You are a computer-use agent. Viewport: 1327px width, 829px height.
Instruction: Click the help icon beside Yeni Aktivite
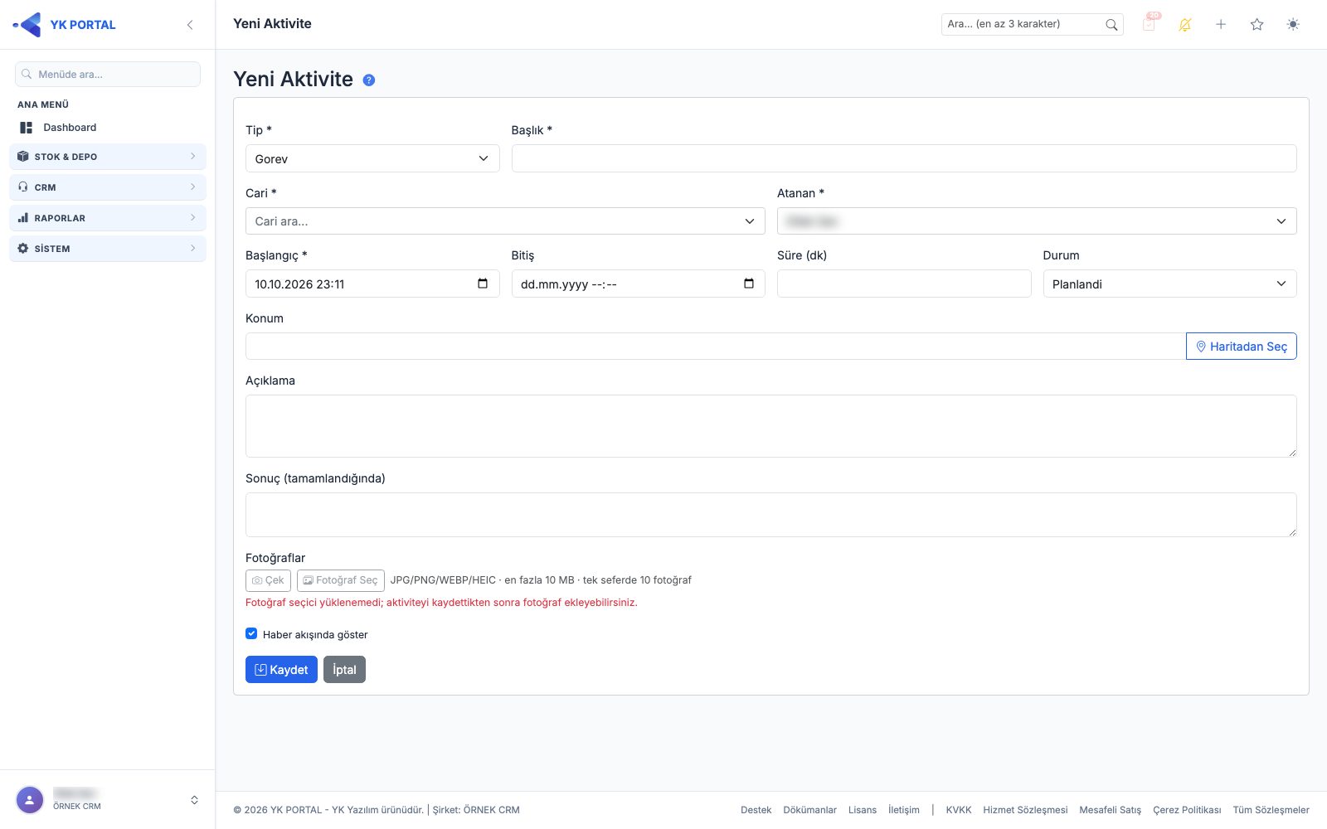(369, 80)
